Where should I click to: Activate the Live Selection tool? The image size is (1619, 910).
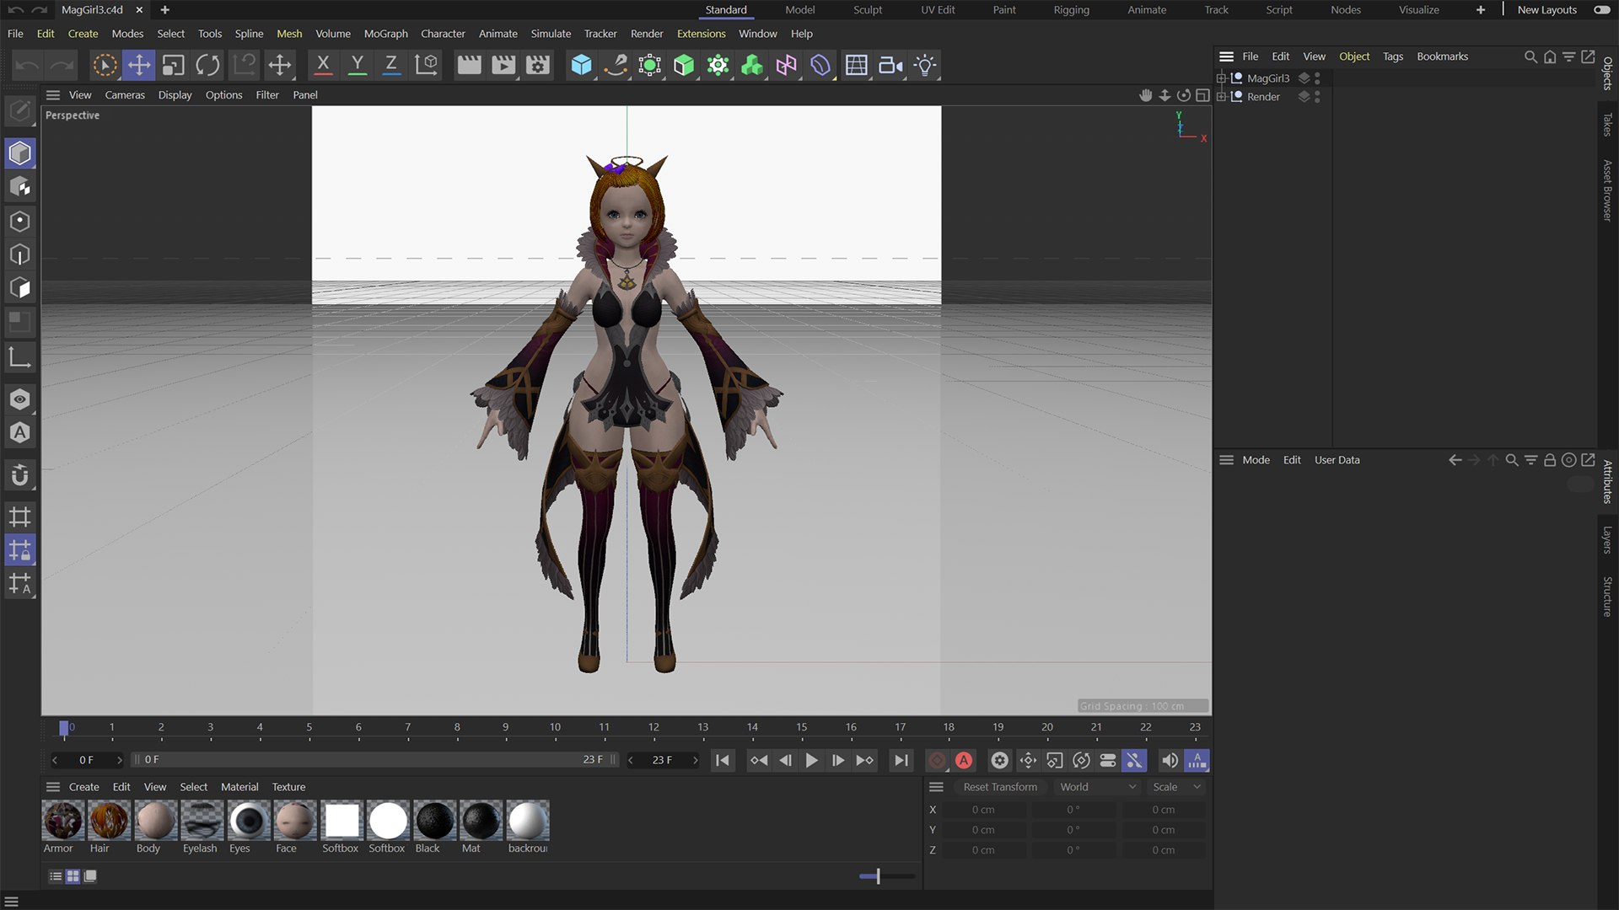(x=105, y=65)
